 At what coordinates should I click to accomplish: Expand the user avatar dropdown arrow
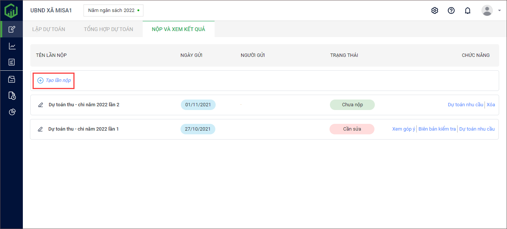pos(500,10)
